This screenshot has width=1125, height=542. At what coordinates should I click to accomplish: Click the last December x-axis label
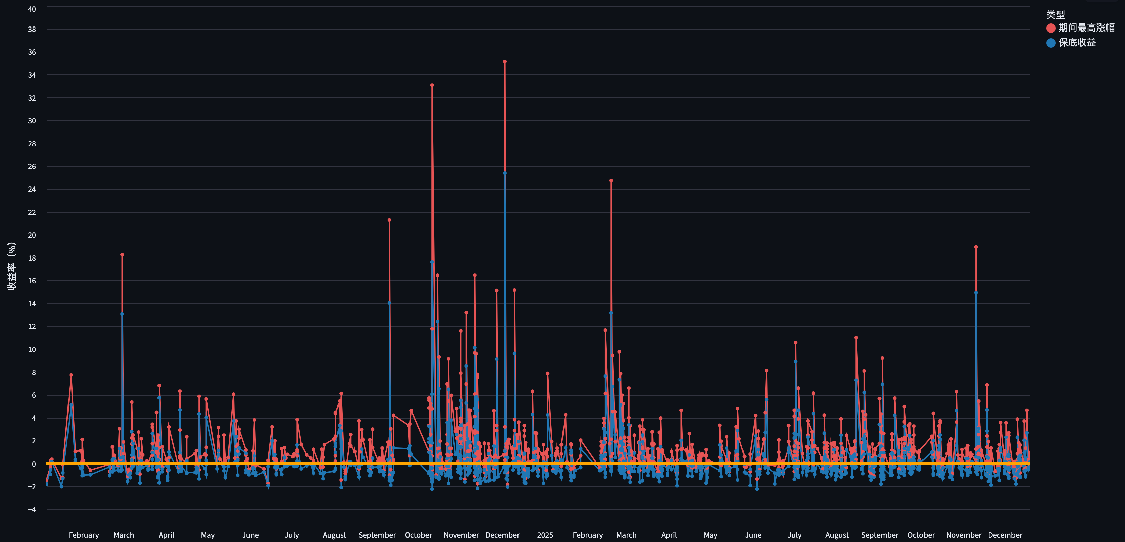point(1005,535)
